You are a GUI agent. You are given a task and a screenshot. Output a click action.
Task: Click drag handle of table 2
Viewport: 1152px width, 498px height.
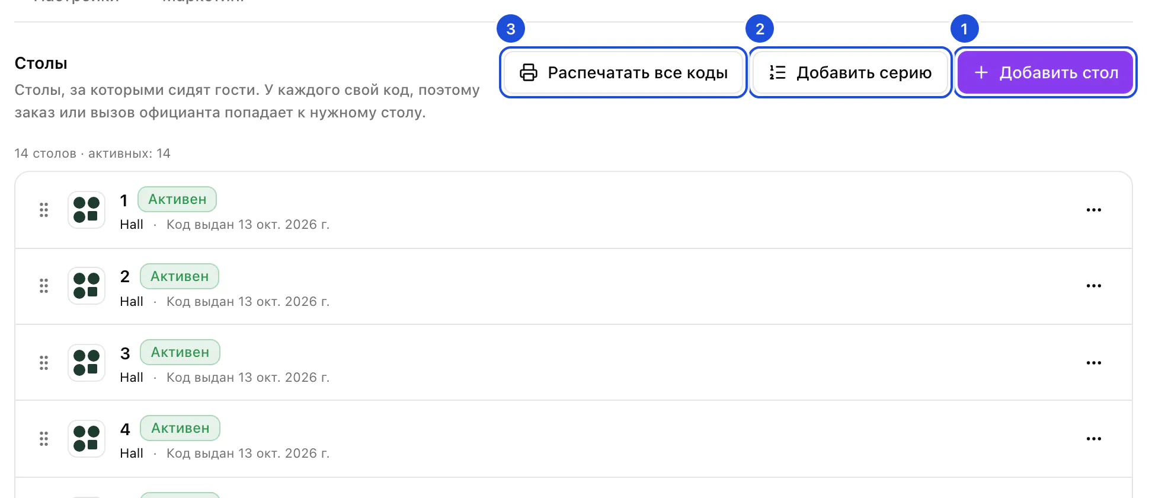[x=44, y=286]
